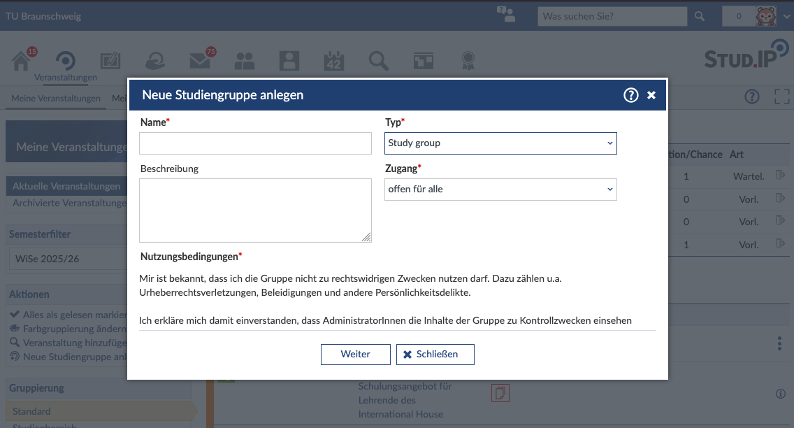Click the Stud.IP logo

coord(746,55)
